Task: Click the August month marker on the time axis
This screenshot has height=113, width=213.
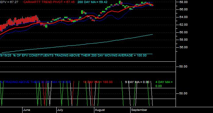Action: (x=100, y=110)
